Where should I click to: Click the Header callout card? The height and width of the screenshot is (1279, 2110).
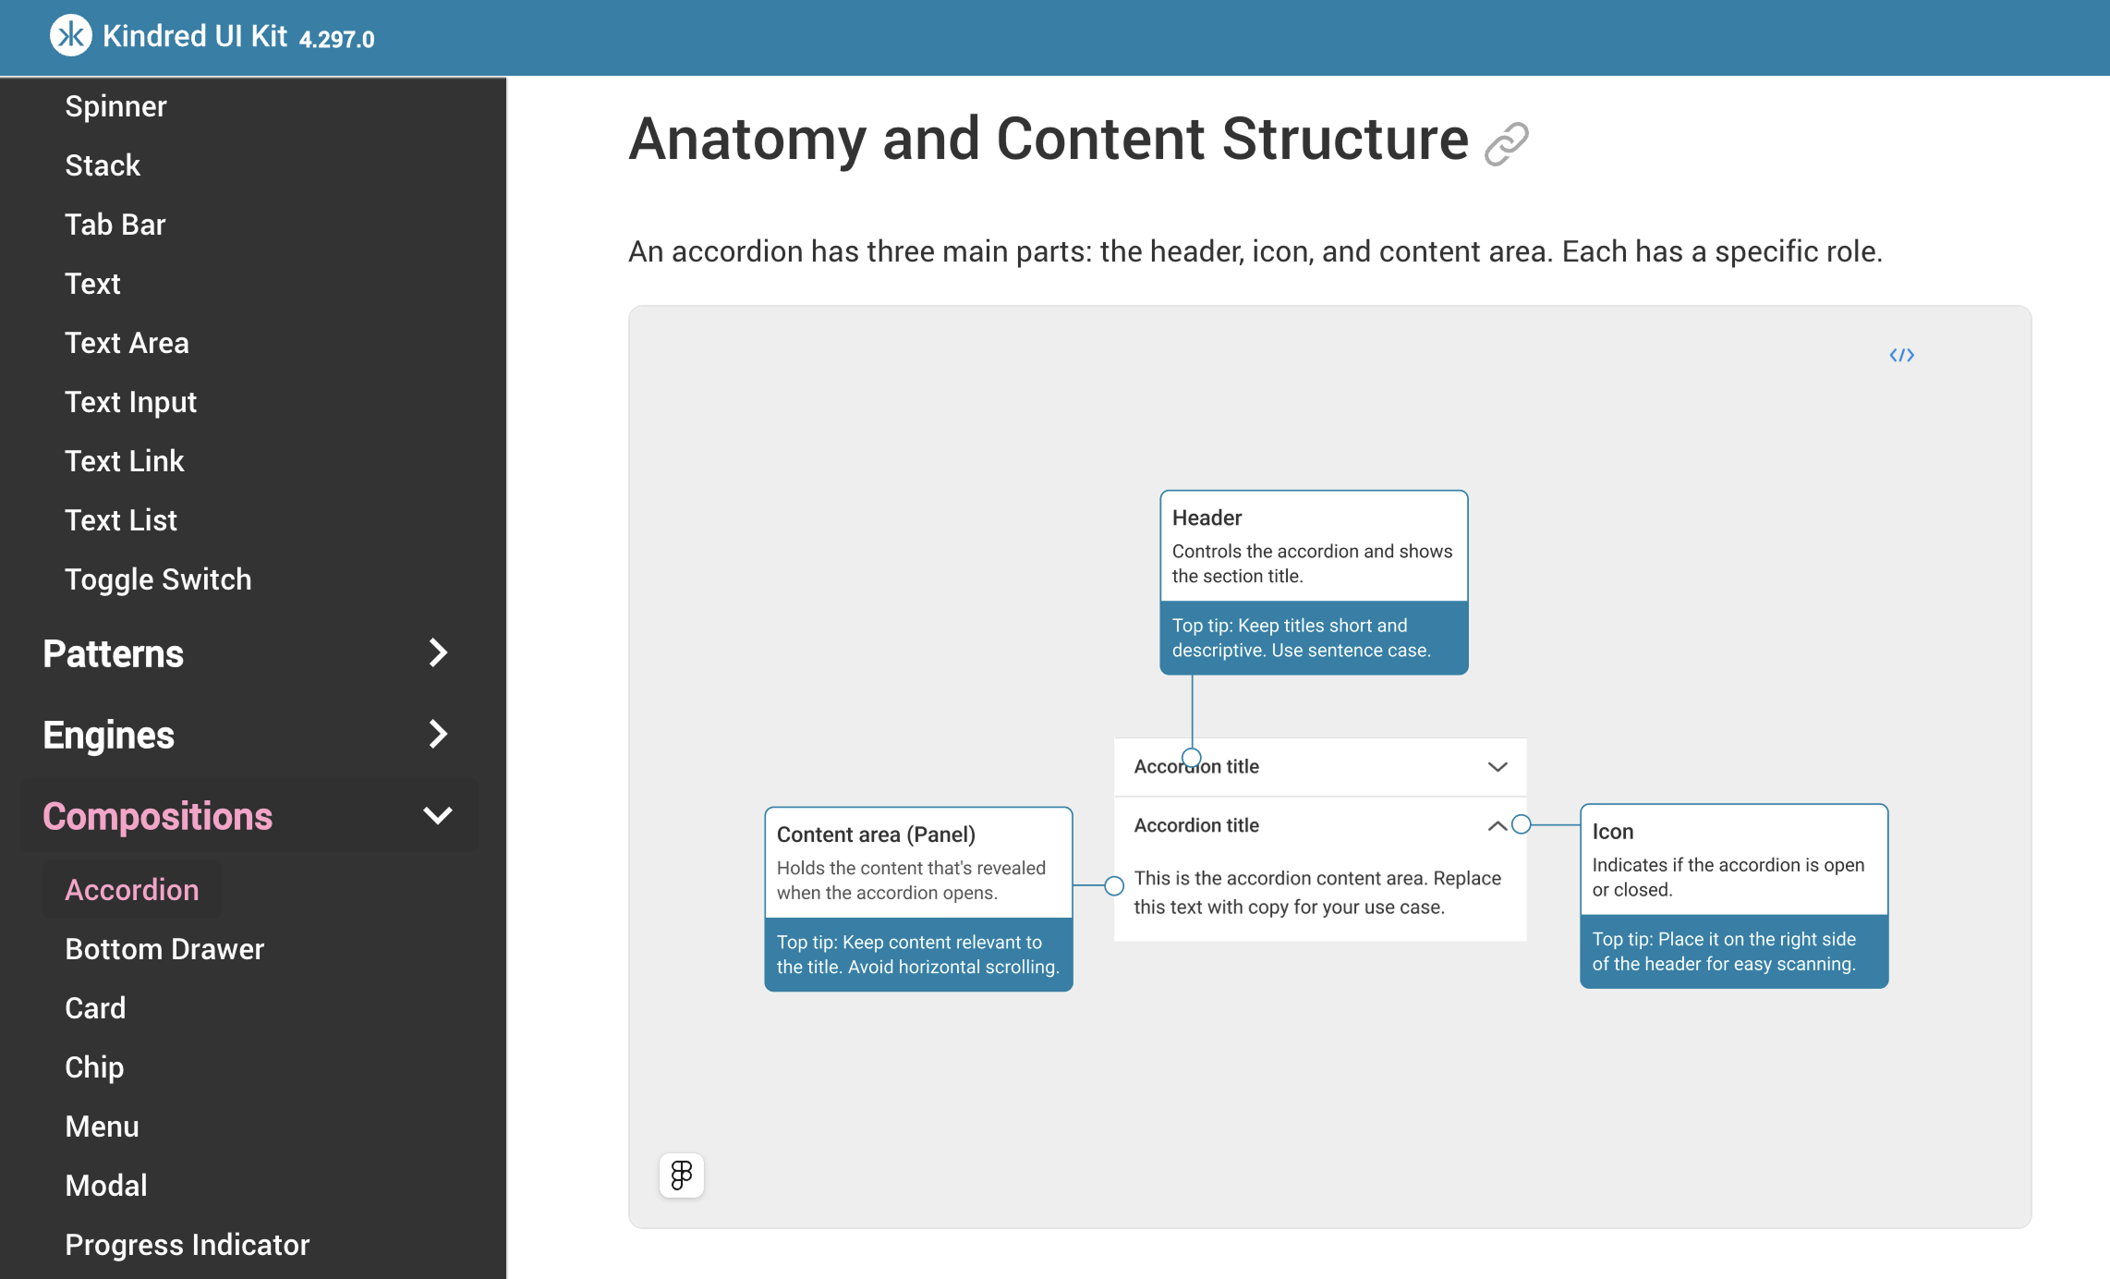(x=1313, y=581)
